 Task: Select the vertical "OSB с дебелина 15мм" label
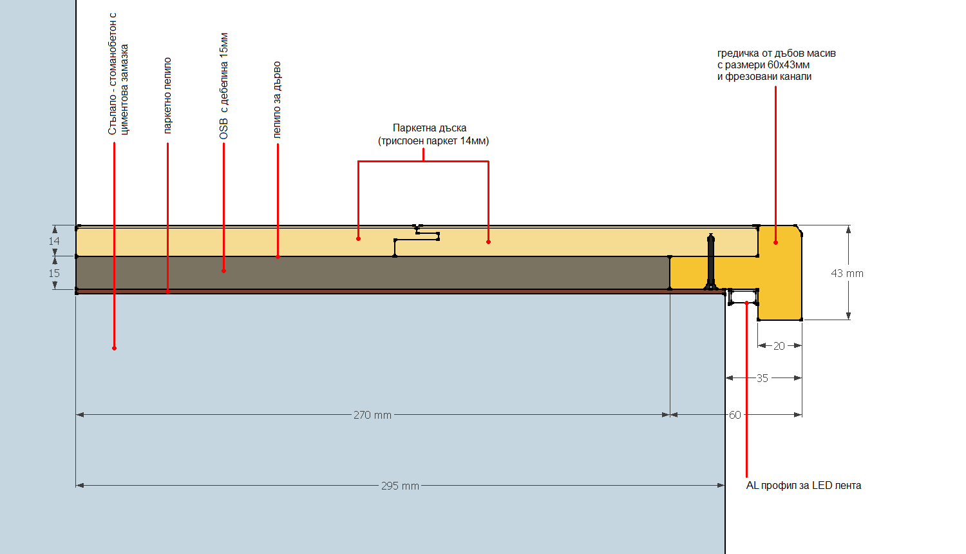click(224, 86)
